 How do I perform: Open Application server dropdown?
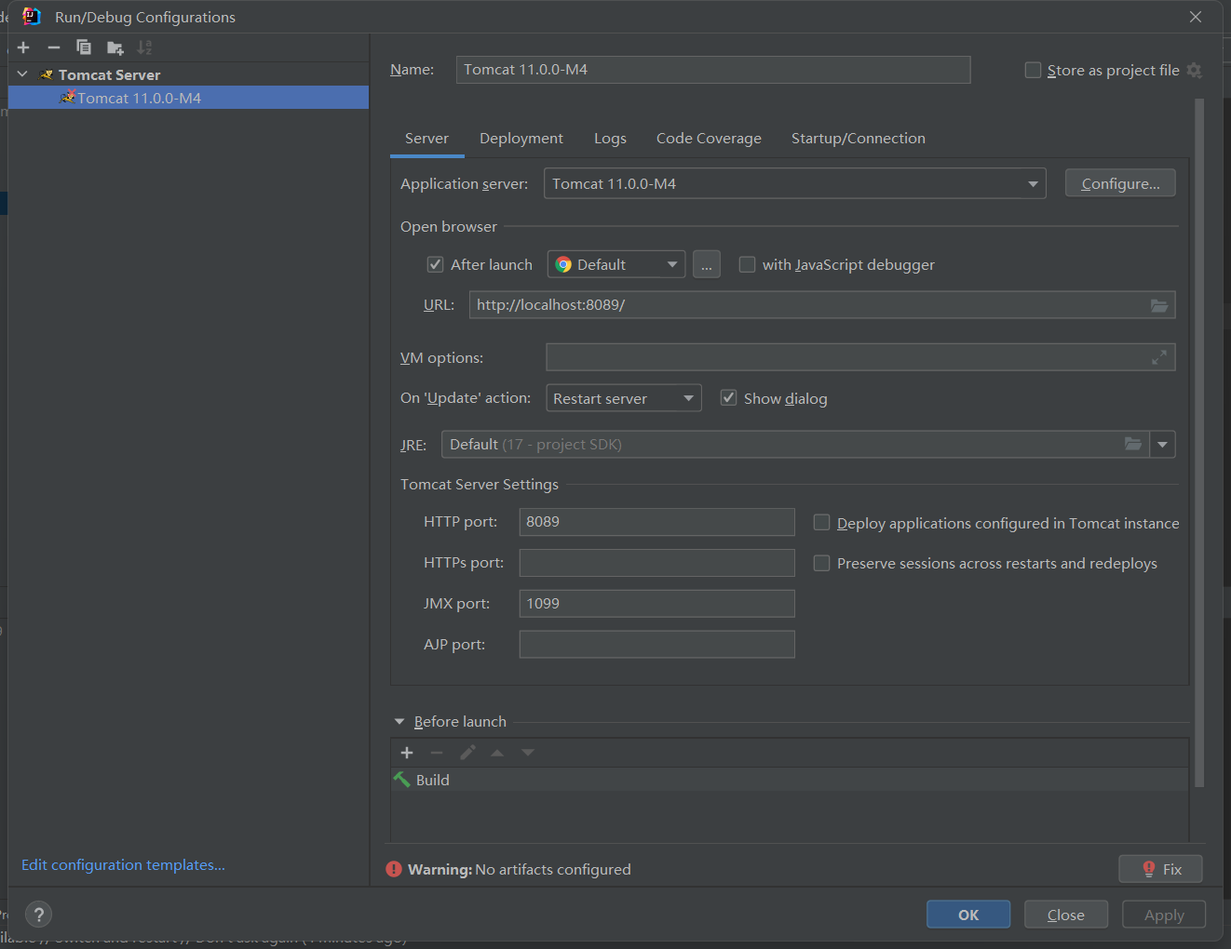coord(795,183)
